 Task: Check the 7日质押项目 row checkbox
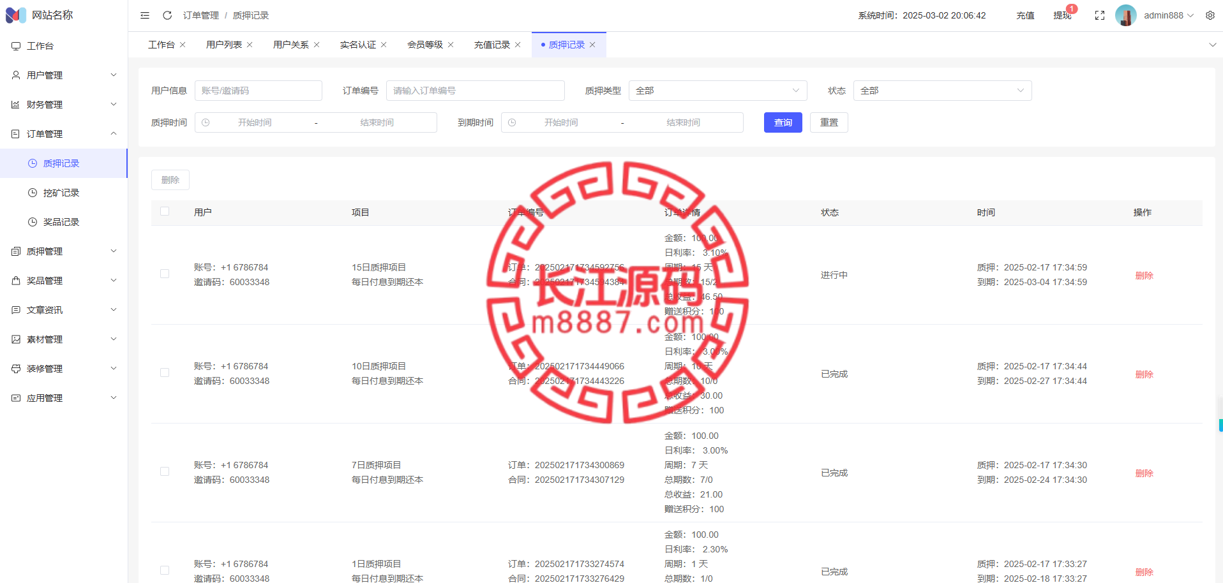[165, 471]
